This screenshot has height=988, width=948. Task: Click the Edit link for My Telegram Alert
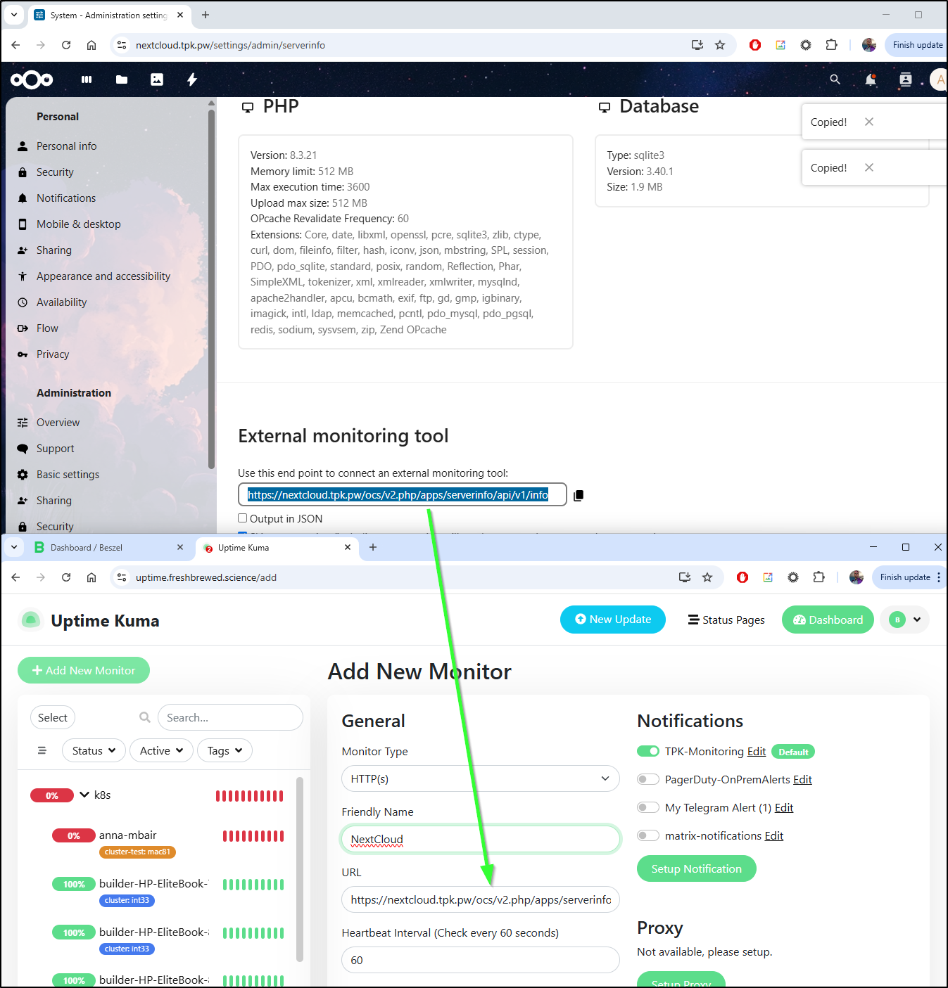coord(783,808)
